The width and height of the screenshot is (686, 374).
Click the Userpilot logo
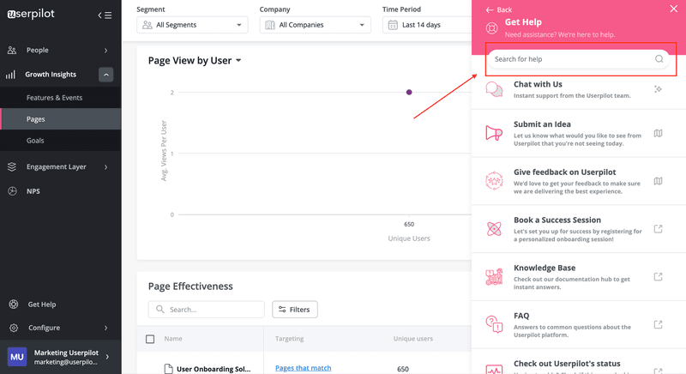coord(31,14)
